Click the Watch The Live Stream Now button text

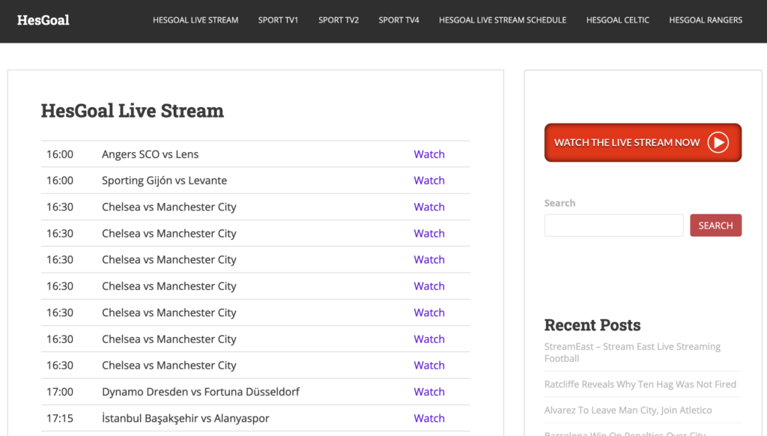[x=627, y=142]
